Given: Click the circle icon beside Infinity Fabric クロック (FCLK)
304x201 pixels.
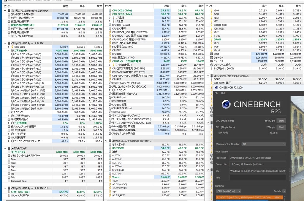Looking at the screenshot, I should (110, 83).
